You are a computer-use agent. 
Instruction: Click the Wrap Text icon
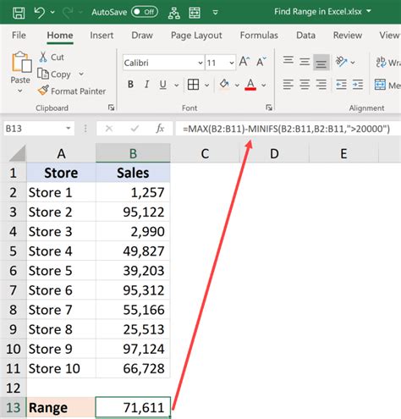pyautogui.click(x=381, y=62)
